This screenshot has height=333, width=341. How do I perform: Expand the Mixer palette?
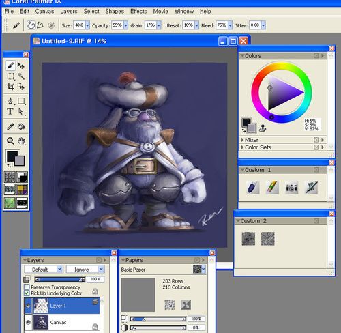(242, 140)
